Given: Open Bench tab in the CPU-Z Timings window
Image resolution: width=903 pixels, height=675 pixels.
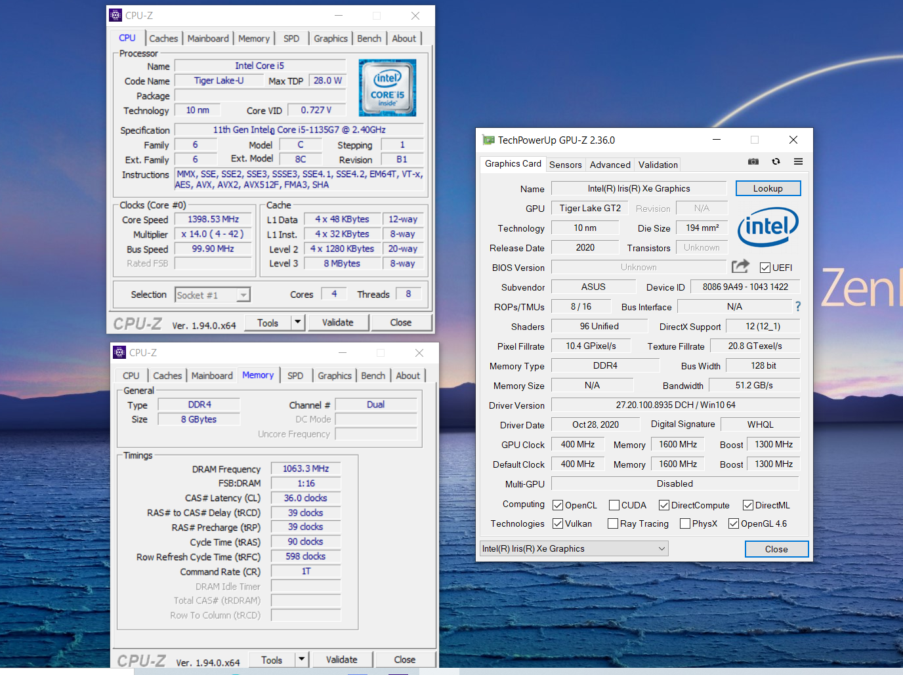Looking at the screenshot, I should coord(373,376).
